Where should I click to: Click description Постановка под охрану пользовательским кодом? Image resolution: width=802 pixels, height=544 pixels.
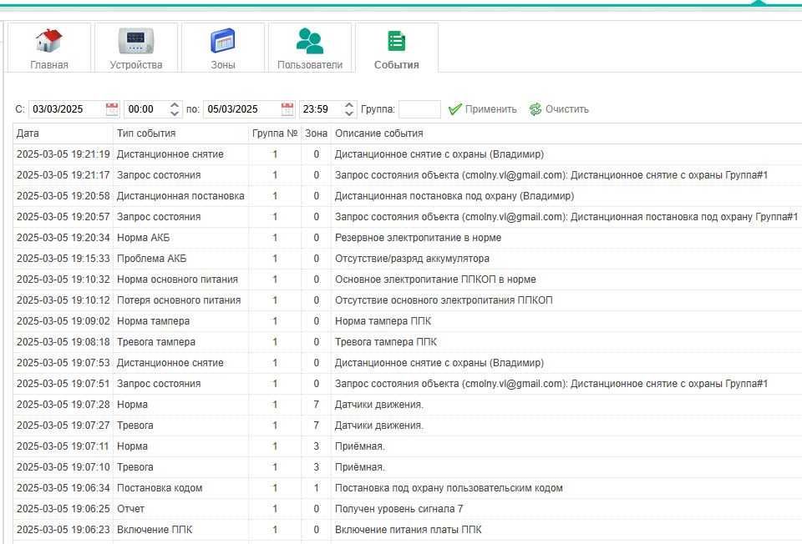pyautogui.click(x=449, y=488)
